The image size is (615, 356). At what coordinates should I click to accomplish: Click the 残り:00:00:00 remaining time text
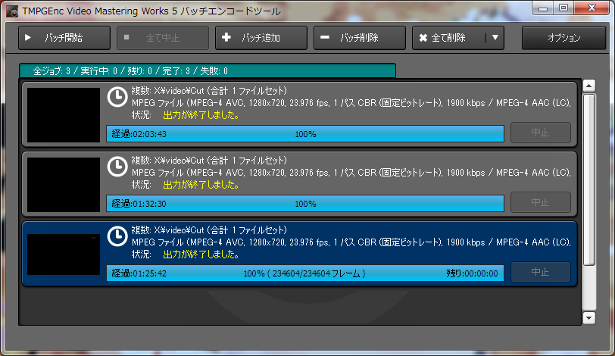click(473, 273)
